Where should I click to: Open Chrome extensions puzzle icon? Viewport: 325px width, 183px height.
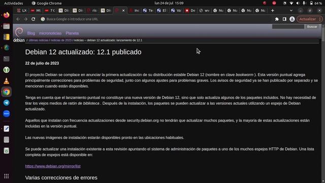[277, 19]
